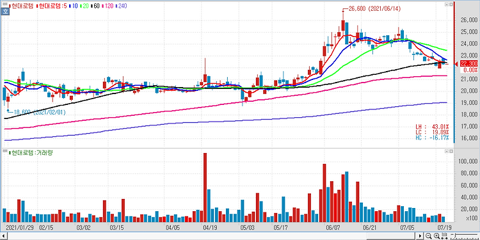Click the 18,600 (2021/02/01) low label
480x240 pixels.
coord(40,113)
